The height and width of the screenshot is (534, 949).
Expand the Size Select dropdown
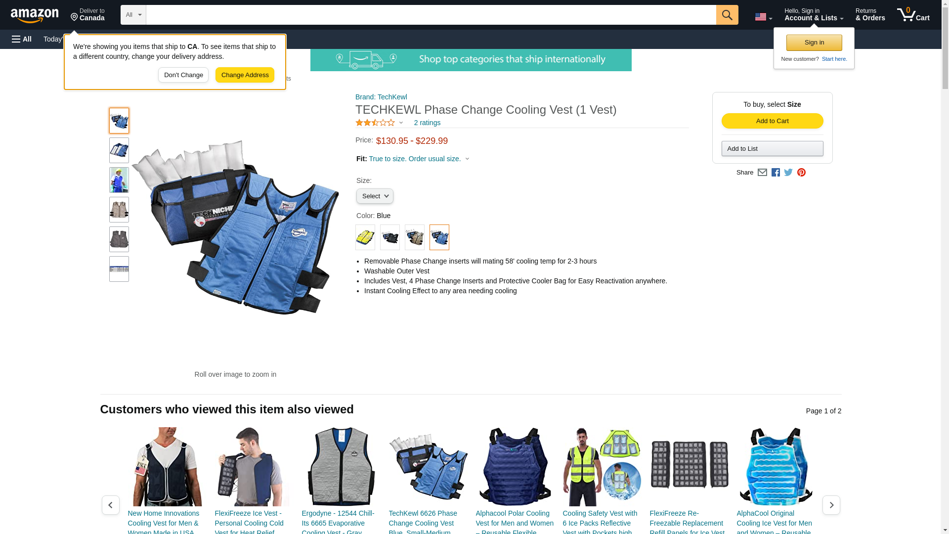point(375,196)
